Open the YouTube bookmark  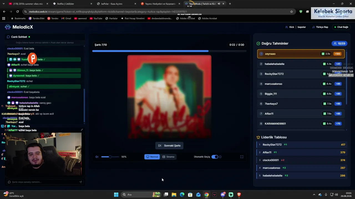(96, 18)
